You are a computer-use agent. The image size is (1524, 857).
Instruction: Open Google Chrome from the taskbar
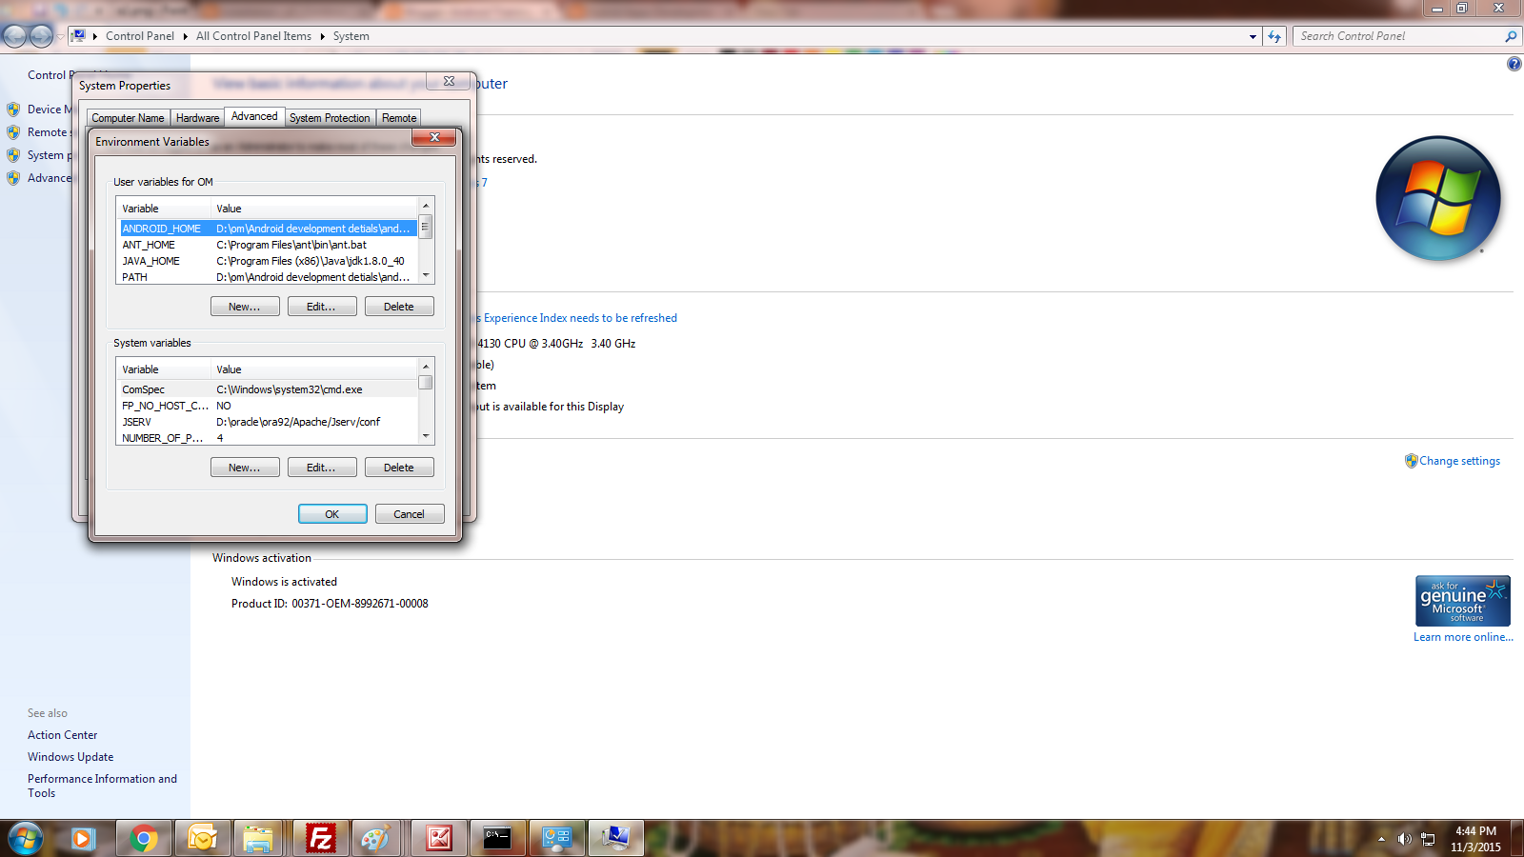(x=143, y=838)
